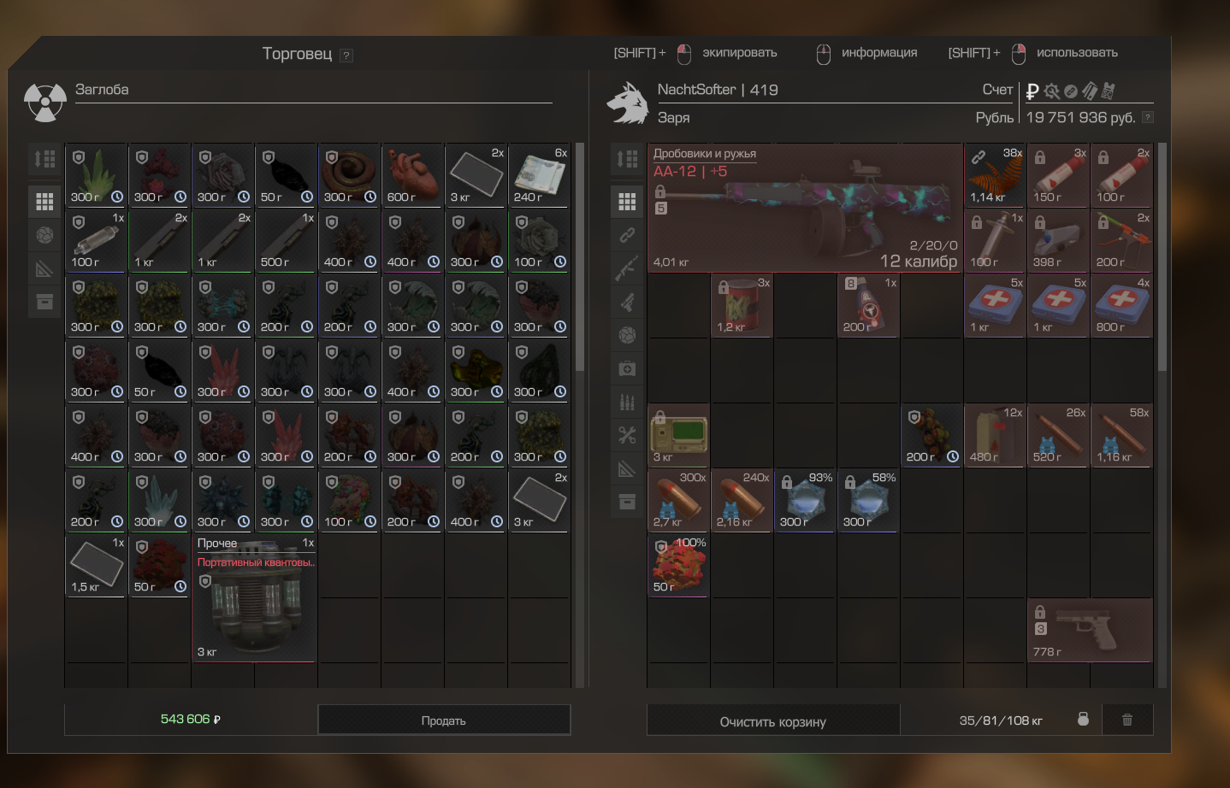Select the tickets currency icon
Screen dimensions: 1230x788
click(x=1090, y=91)
